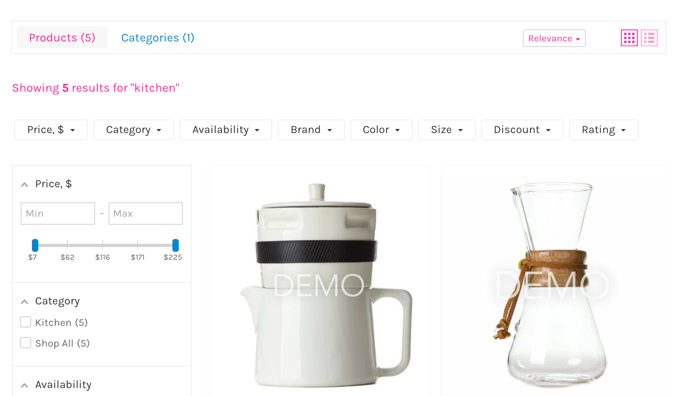
Task: Collapse the Category section chevron
Action: 25,302
